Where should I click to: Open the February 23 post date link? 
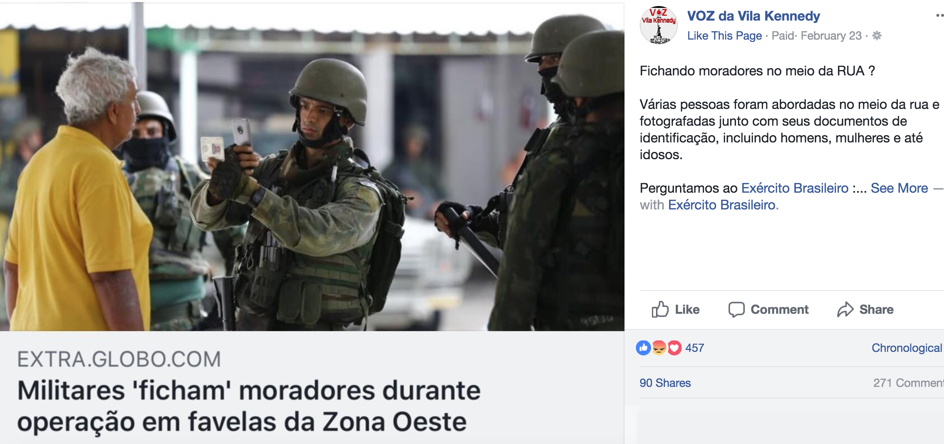[x=831, y=36]
